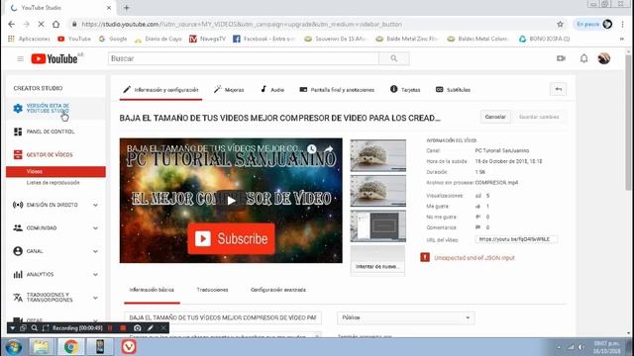Open the Público privacy dropdown
This screenshot has height=356, width=634.
(405, 317)
